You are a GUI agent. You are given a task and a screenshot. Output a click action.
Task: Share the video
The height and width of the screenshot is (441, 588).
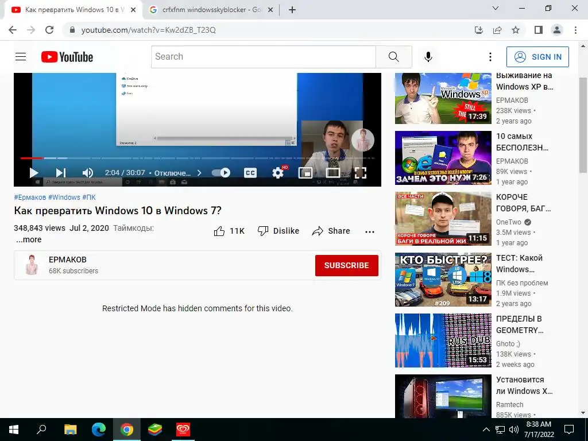pyautogui.click(x=331, y=231)
